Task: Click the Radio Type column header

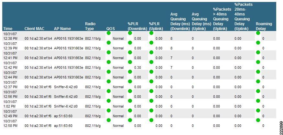Action: coord(91,26)
